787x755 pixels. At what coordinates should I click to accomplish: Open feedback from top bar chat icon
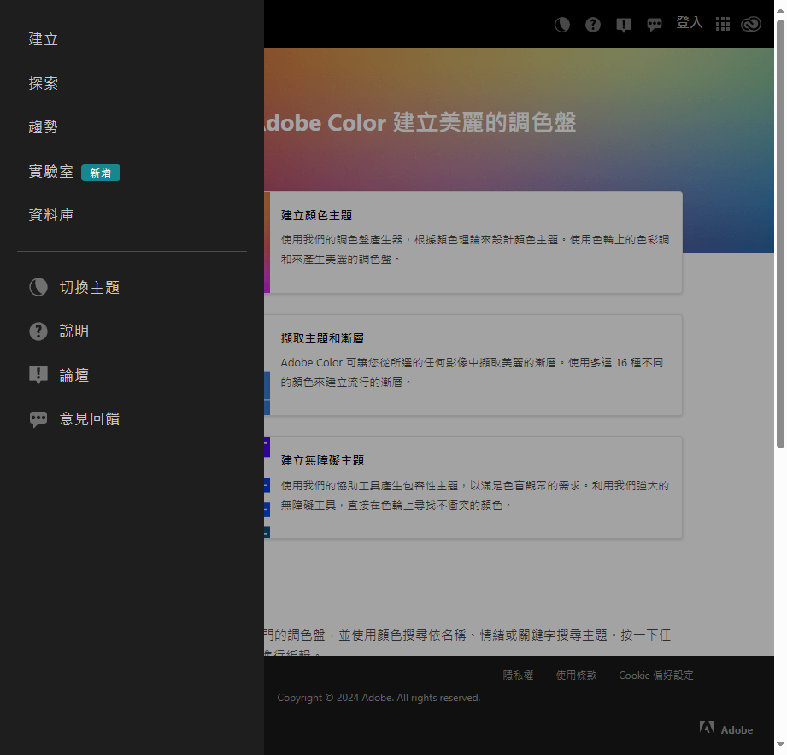coord(654,24)
